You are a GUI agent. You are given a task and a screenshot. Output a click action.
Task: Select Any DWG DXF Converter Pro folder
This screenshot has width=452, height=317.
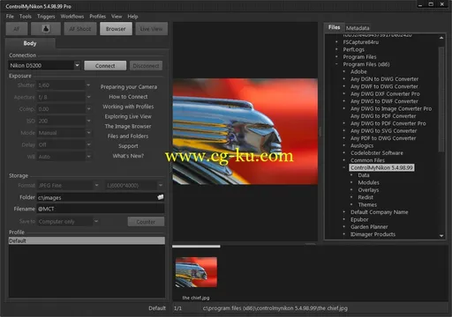385,94
